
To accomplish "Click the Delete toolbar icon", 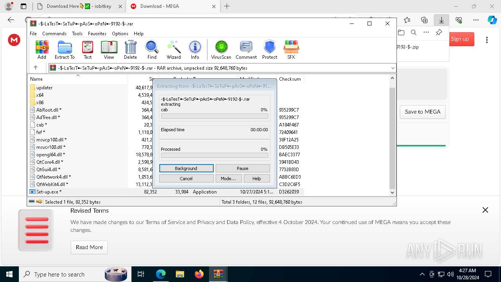I will 130,50.
